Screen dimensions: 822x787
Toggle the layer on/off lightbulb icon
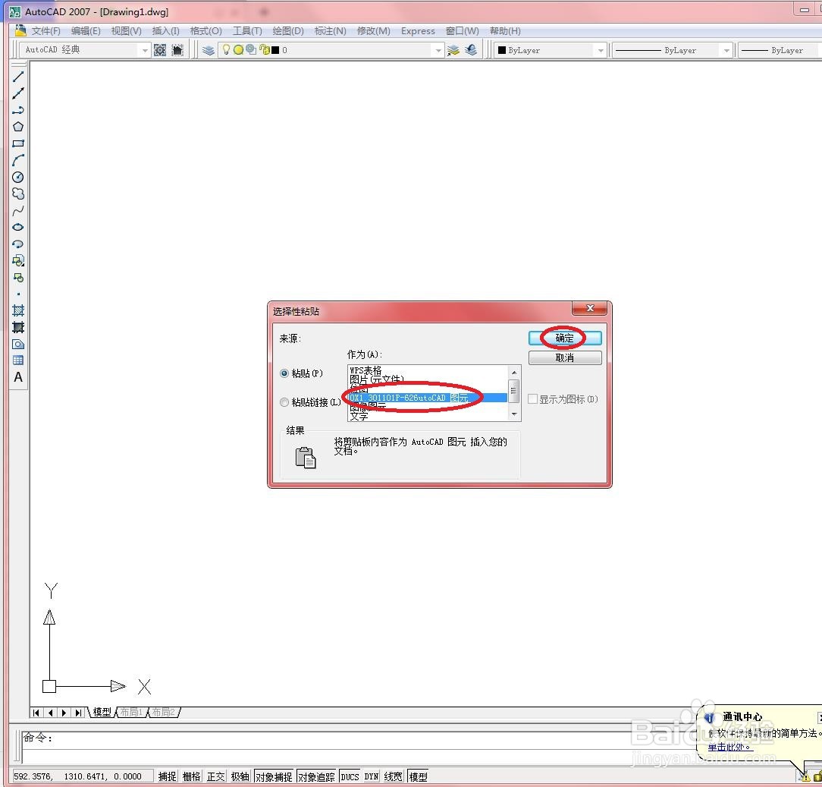click(226, 50)
